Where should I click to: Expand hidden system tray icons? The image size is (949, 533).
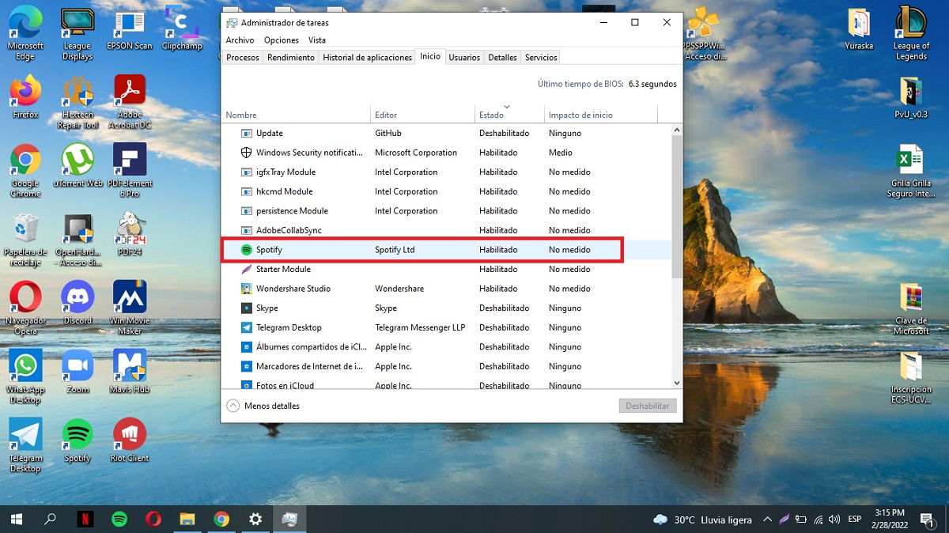[766, 520]
